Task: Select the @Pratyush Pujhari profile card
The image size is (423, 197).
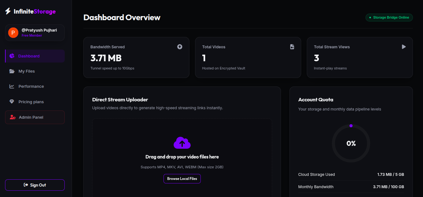Action: pos(35,33)
